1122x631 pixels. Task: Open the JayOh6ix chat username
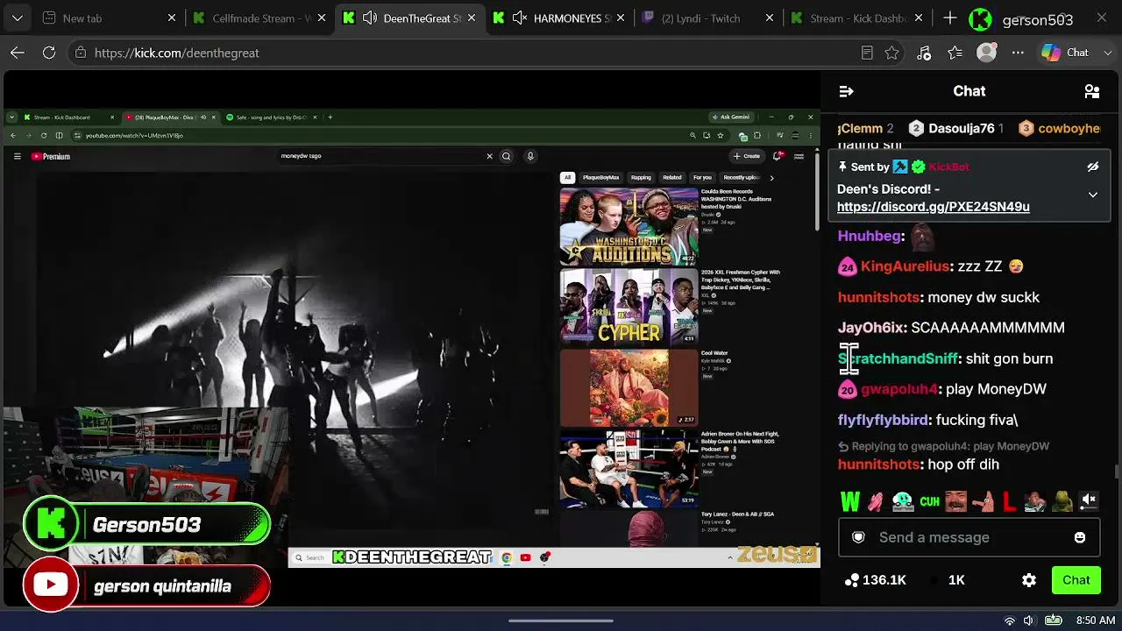[870, 328]
